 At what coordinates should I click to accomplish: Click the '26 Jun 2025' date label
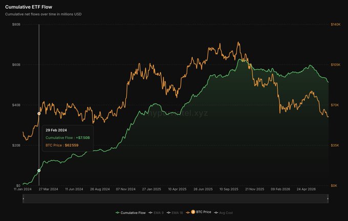click(203, 189)
